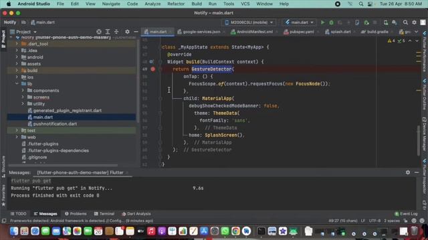The height and width of the screenshot is (240, 428).
Task: Open the TODO tab
Action: (19, 213)
